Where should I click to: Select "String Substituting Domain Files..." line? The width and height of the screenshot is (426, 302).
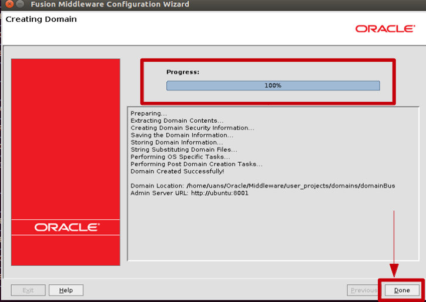pyautogui.click(x=184, y=150)
